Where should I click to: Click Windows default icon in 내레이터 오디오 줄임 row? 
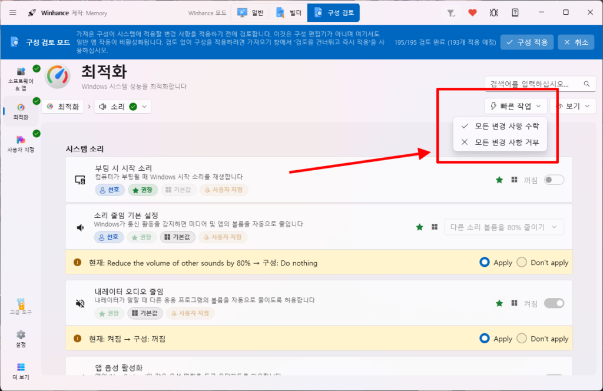coord(514,303)
